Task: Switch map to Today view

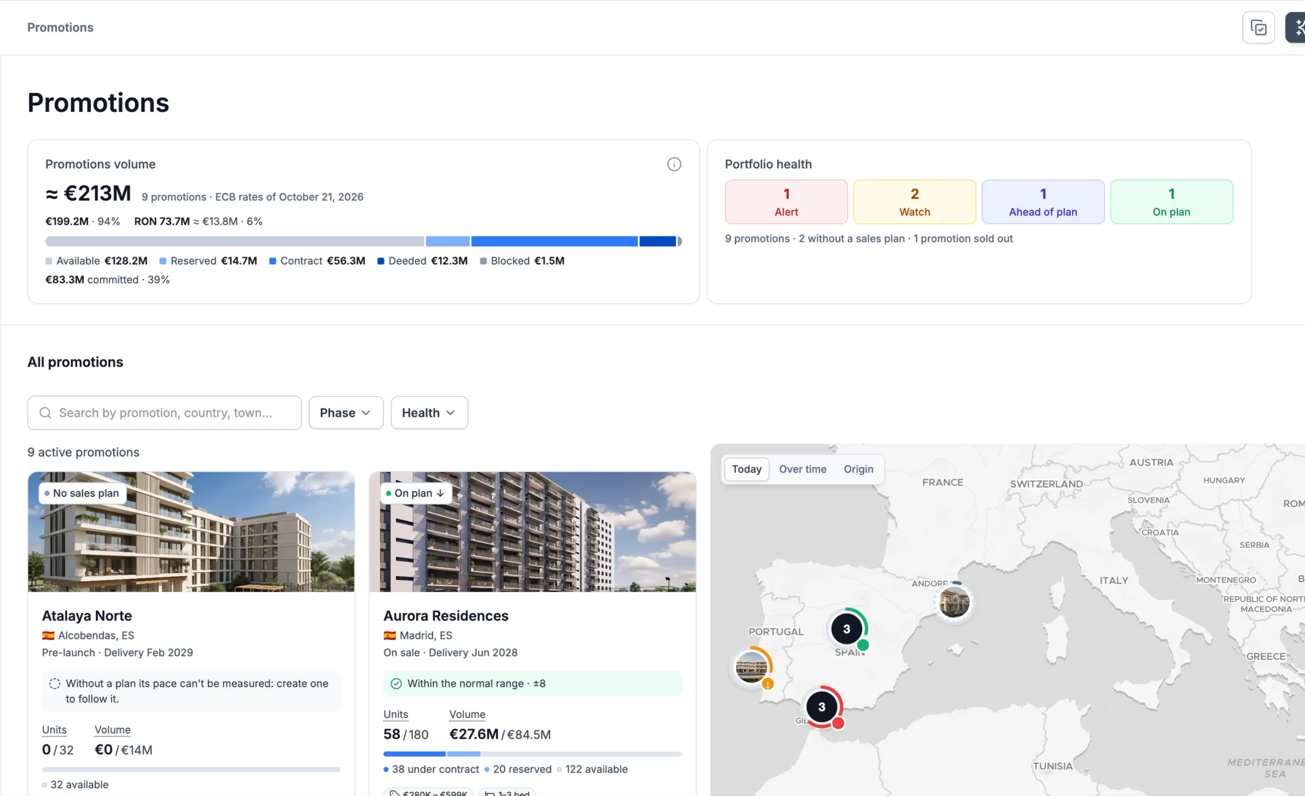Action: pyautogui.click(x=747, y=469)
